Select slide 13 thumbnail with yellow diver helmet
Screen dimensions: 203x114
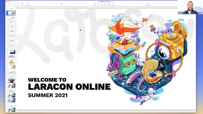click(12, 66)
